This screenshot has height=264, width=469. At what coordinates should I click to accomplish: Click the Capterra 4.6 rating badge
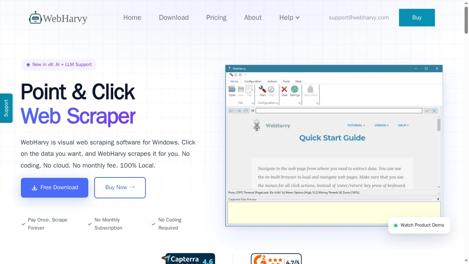coord(188,259)
